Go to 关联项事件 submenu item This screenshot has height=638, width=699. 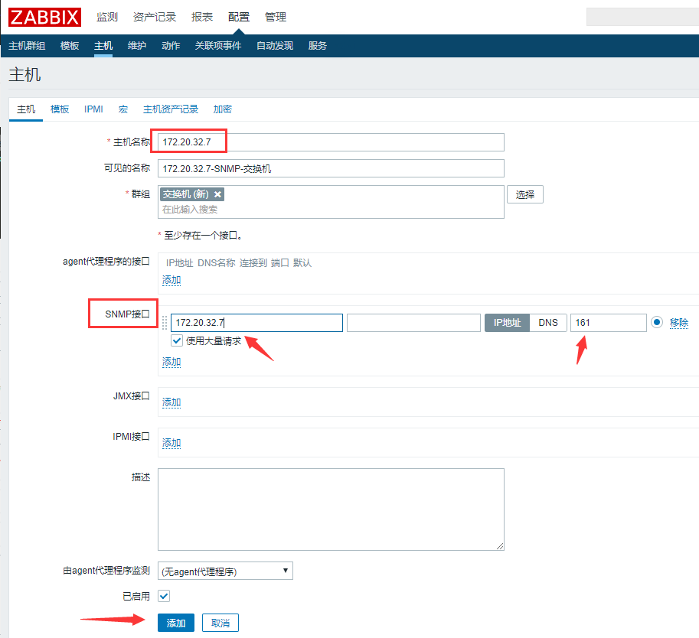[x=218, y=45]
